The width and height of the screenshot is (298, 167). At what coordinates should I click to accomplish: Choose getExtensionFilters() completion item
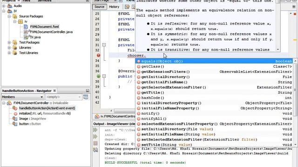(214, 72)
